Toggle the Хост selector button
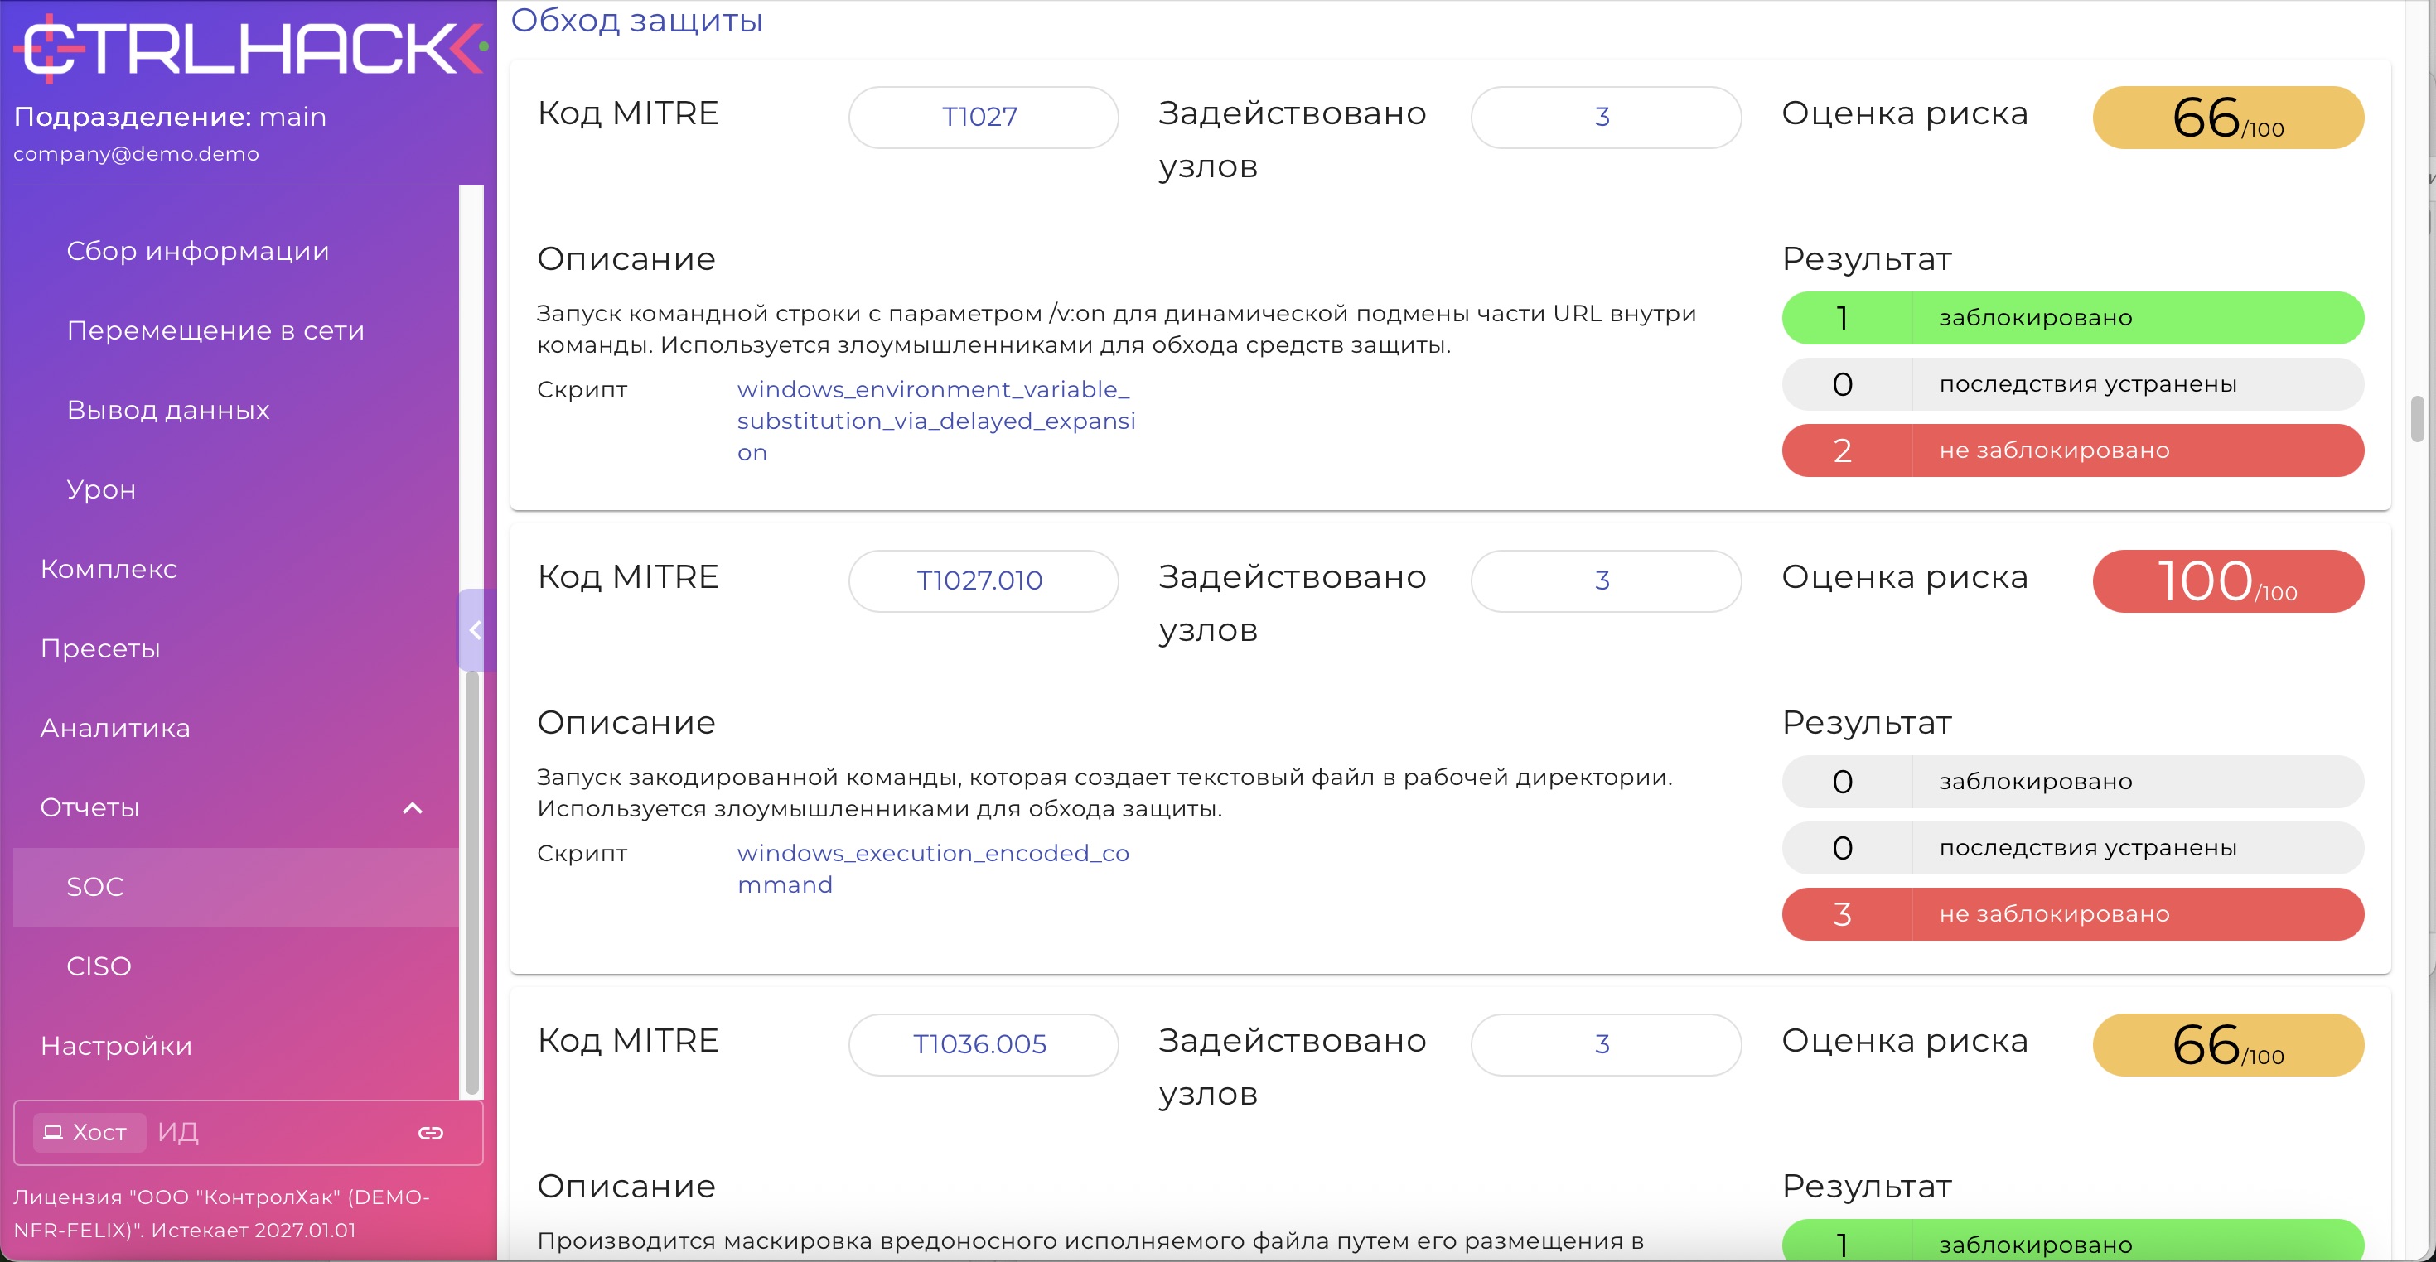 (x=89, y=1133)
